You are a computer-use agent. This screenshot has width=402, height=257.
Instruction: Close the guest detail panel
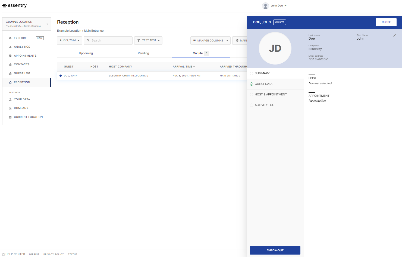[386, 22]
